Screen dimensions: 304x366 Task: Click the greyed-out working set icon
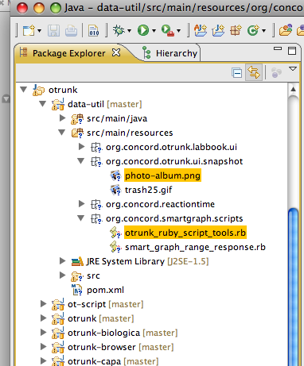click(276, 72)
